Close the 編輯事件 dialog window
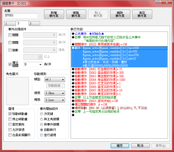The image size is (174, 152). pos(167,2)
